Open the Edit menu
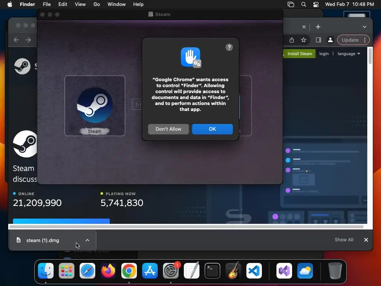The height and width of the screenshot is (286, 381). (x=63, y=4)
